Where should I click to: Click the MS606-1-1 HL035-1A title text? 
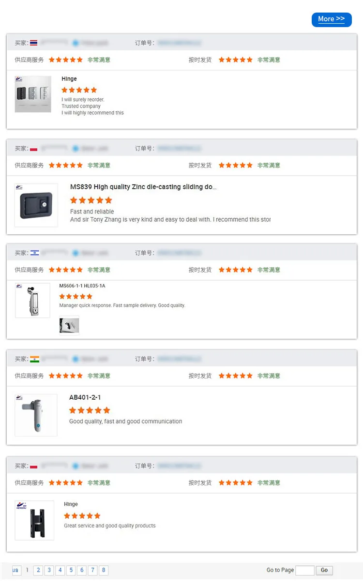[x=82, y=286]
